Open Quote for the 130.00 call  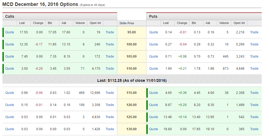(9, 129)
